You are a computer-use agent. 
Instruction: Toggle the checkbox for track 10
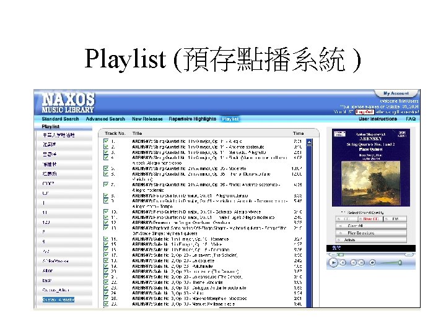(x=106, y=212)
